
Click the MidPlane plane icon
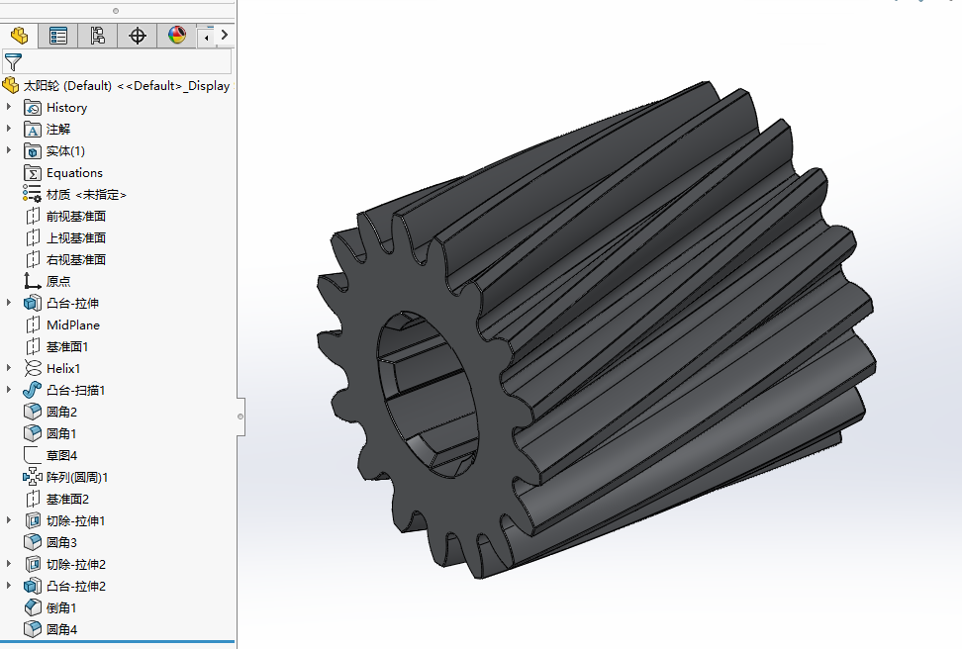pyautogui.click(x=33, y=325)
